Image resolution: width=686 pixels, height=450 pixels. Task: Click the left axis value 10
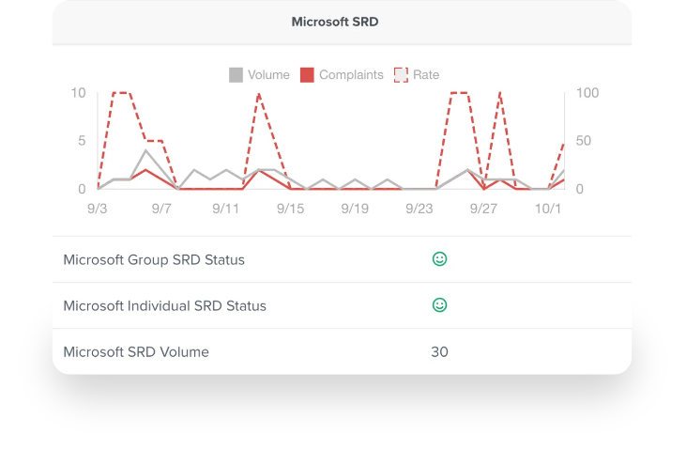(x=78, y=93)
